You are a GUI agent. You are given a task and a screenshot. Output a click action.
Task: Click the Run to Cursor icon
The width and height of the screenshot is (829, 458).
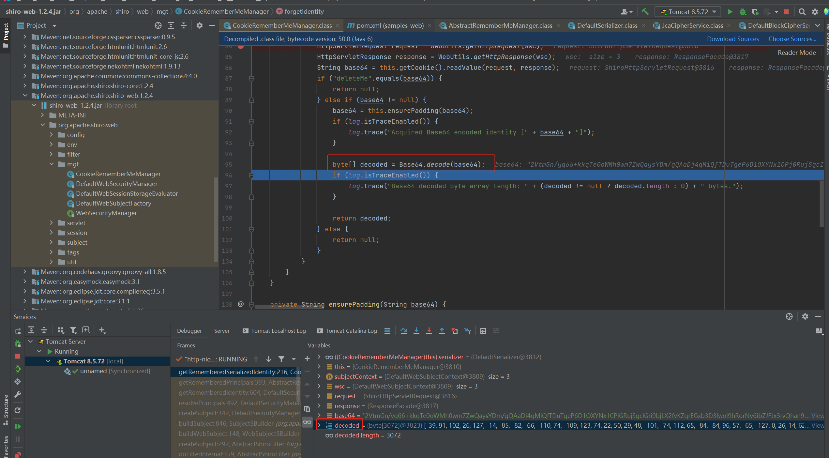coord(467,331)
